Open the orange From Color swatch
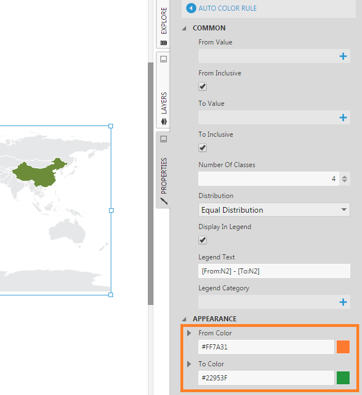 click(343, 347)
